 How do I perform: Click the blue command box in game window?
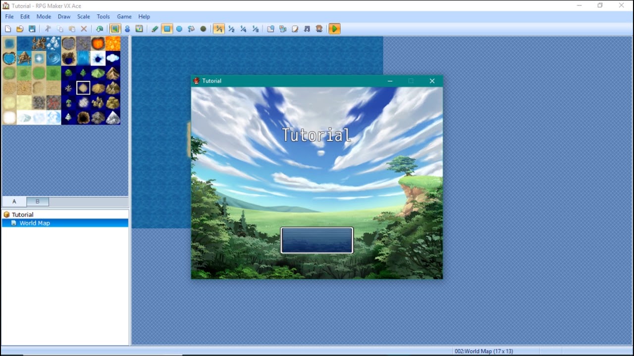point(317,240)
